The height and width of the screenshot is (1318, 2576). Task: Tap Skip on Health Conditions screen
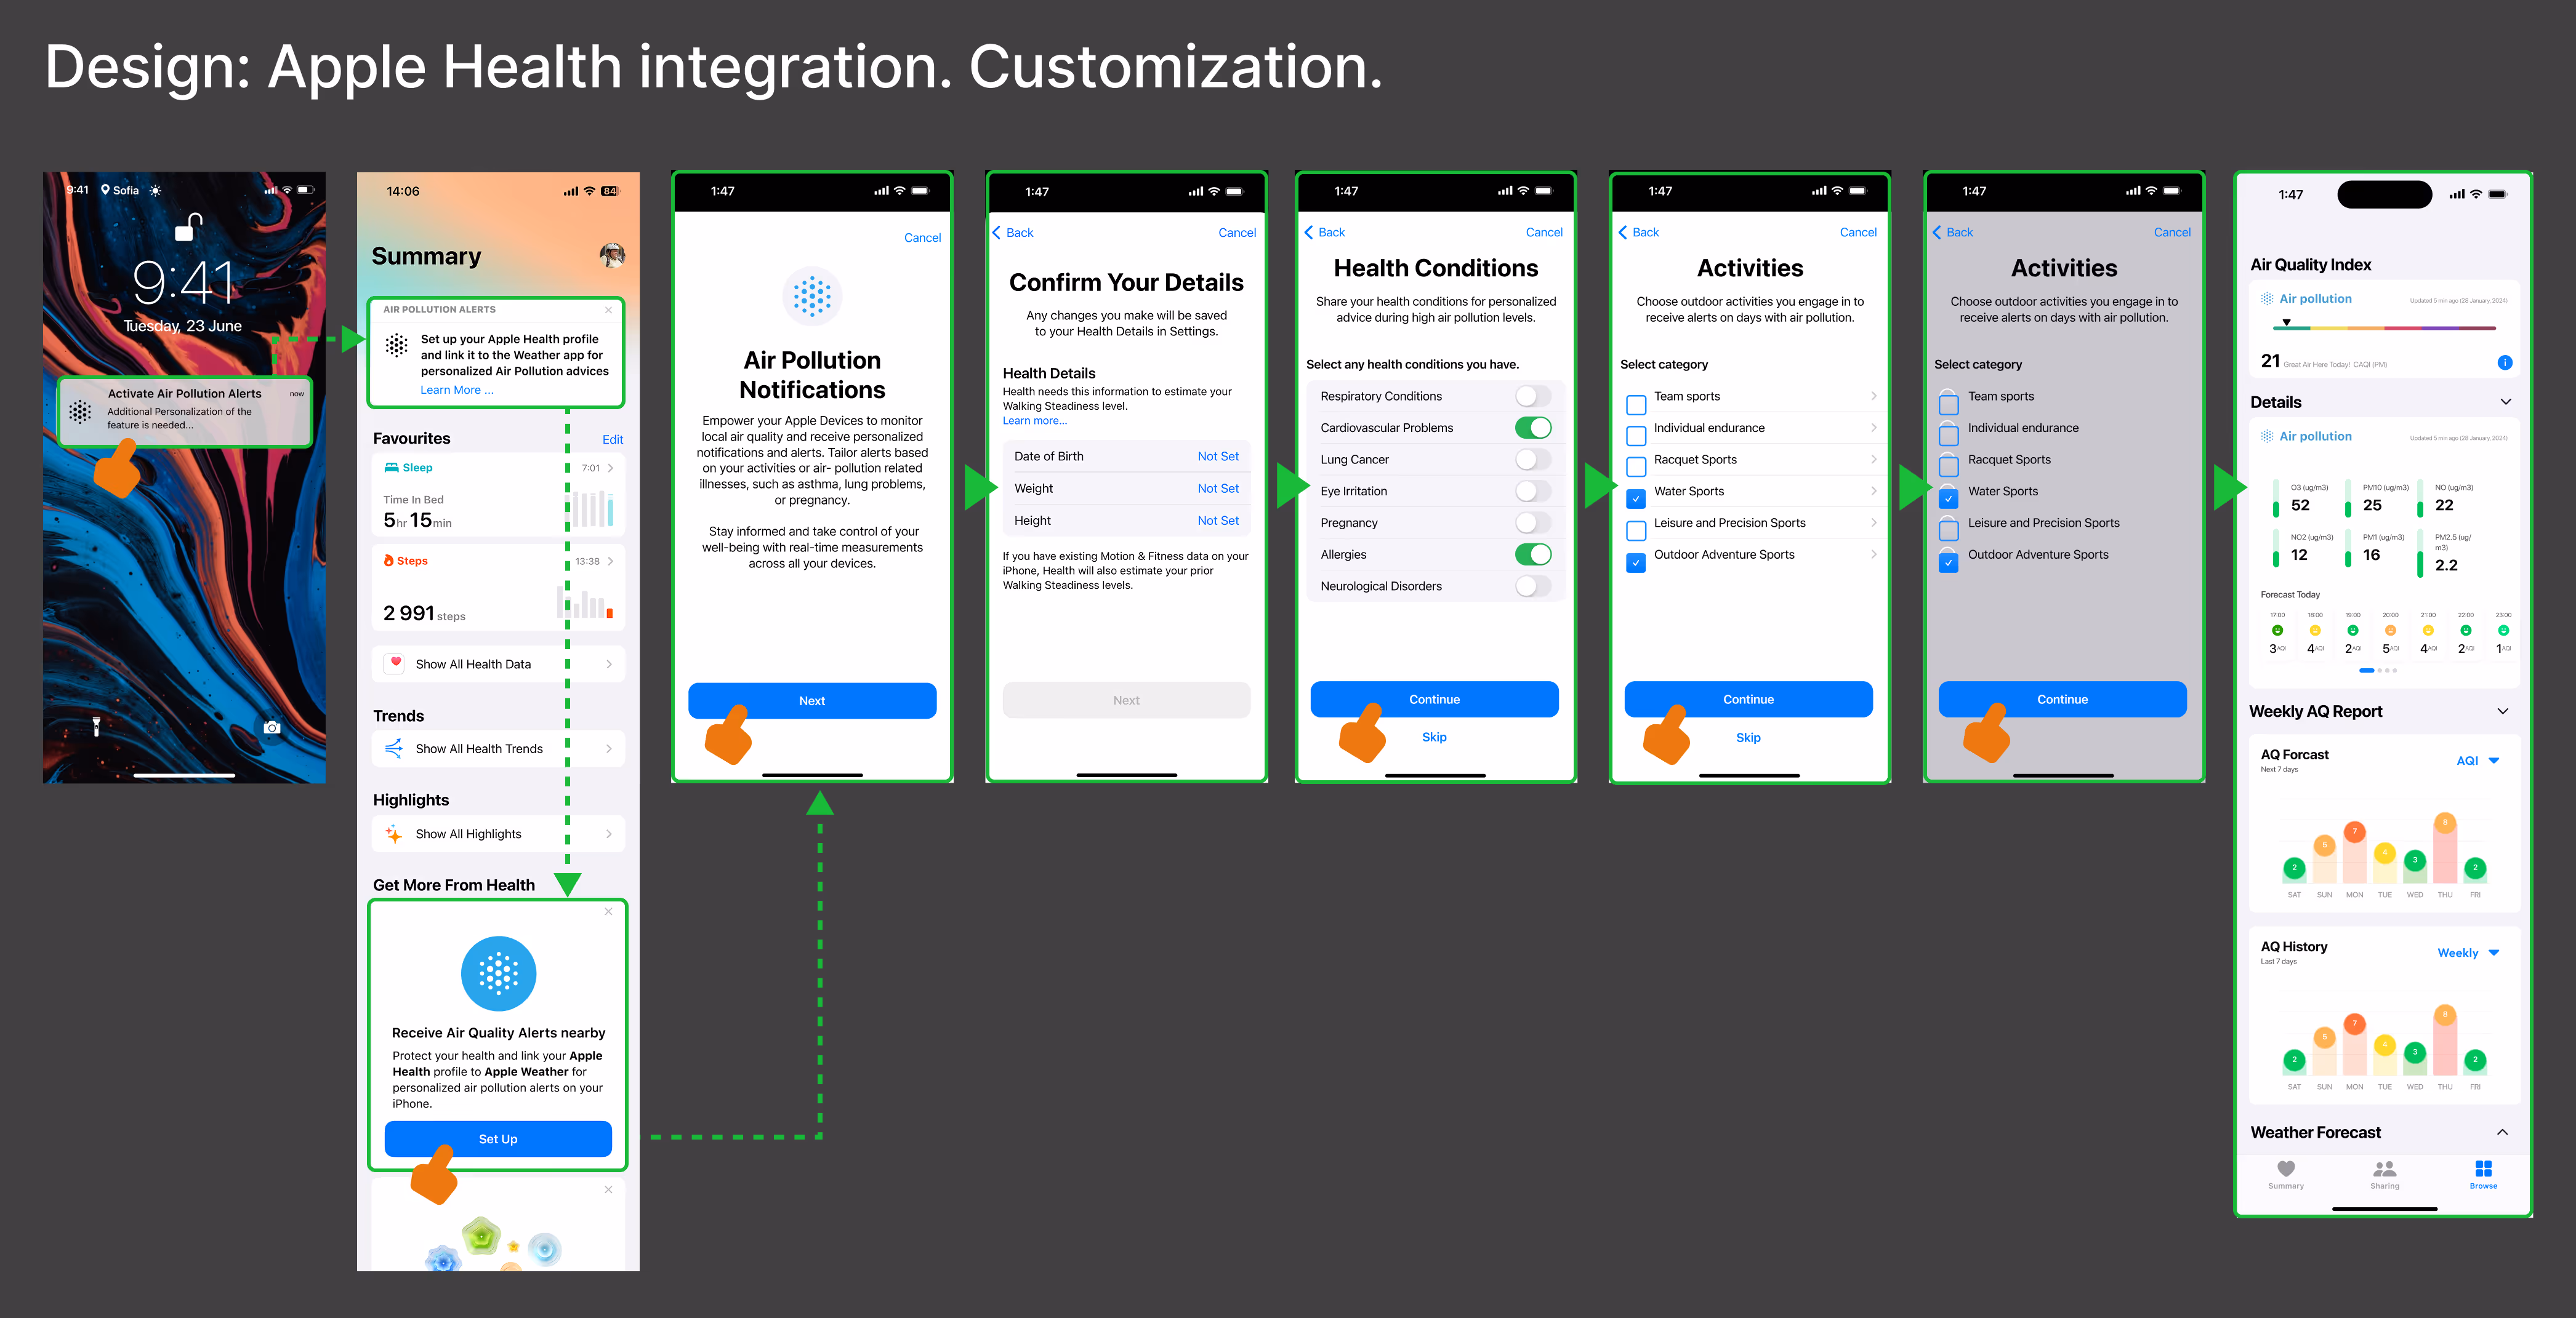coord(1434,737)
